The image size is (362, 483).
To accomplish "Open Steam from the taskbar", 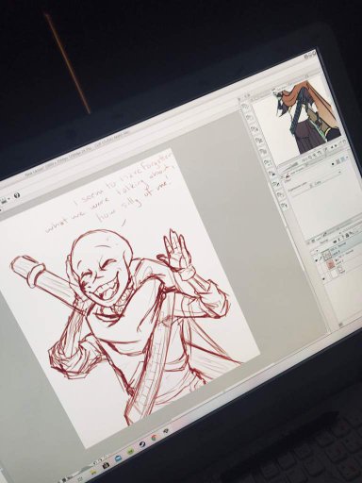I will coord(142,444).
